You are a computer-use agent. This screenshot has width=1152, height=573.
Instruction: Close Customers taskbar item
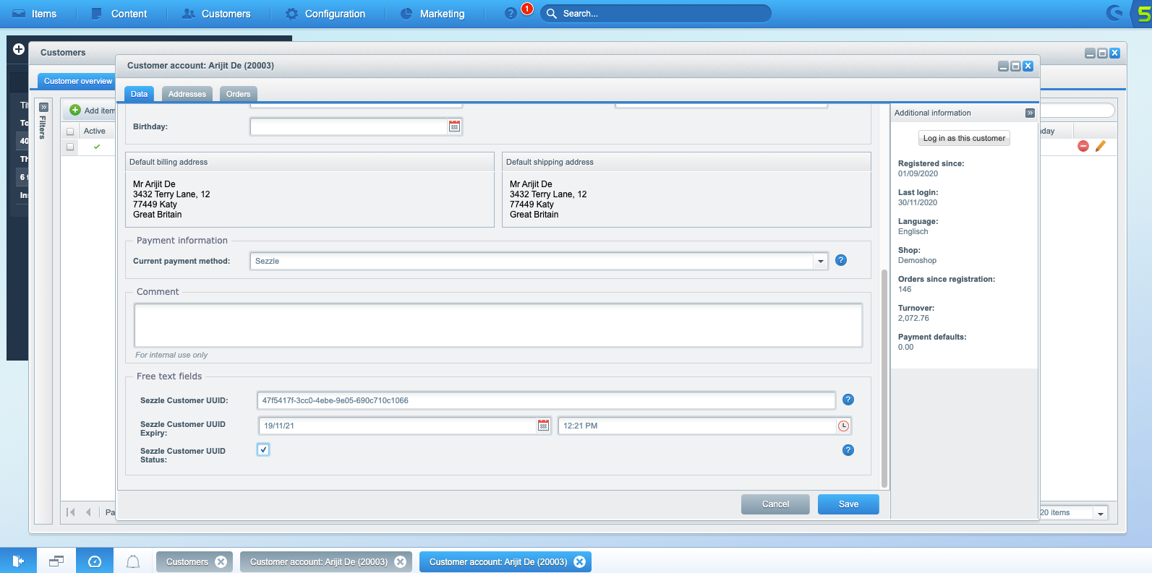[221, 561]
